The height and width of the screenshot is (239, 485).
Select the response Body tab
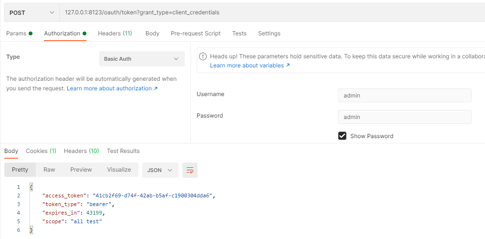click(11, 151)
